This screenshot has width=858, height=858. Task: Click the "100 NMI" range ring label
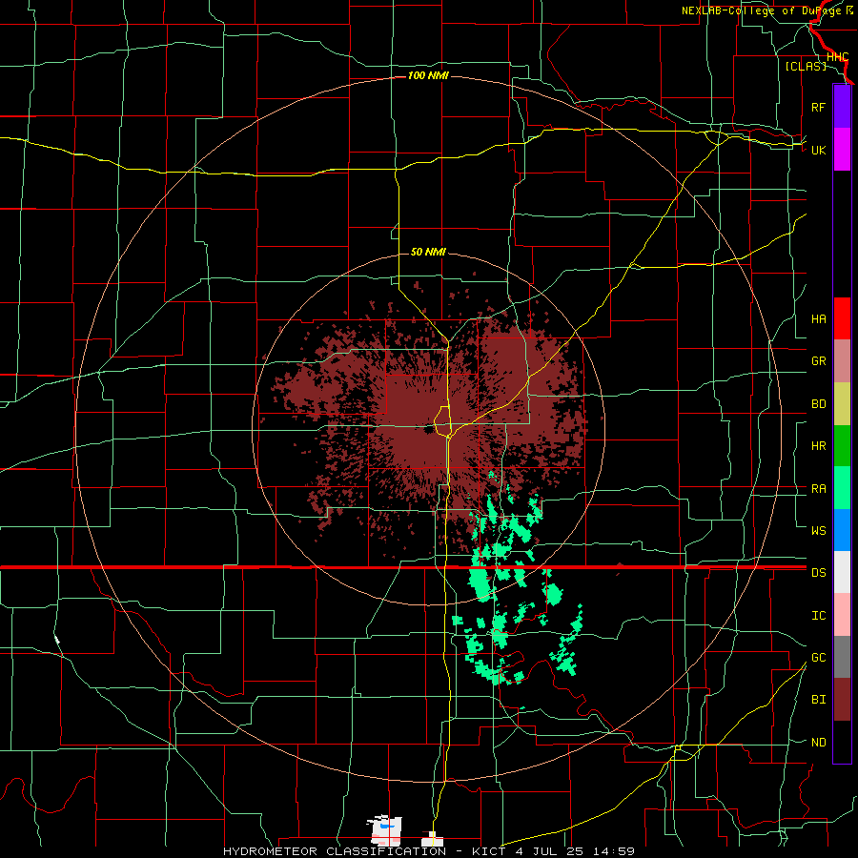pyautogui.click(x=428, y=75)
